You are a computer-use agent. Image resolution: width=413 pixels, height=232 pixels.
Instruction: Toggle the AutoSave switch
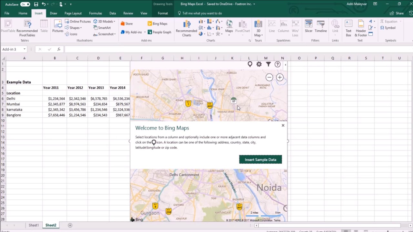[25, 4]
